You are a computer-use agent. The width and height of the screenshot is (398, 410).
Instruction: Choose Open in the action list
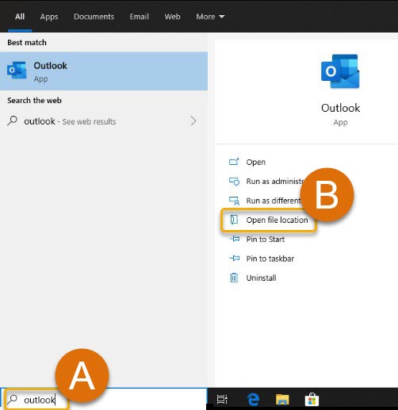click(x=255, y=162)
